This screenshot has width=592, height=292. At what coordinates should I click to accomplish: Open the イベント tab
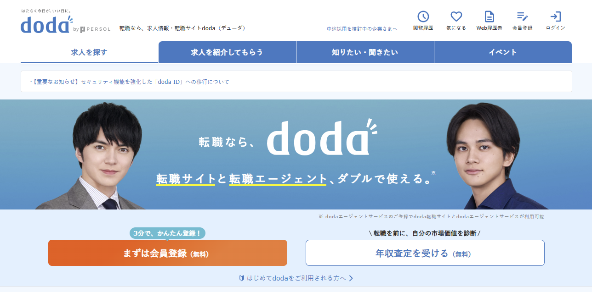click(x=502, y=52)
